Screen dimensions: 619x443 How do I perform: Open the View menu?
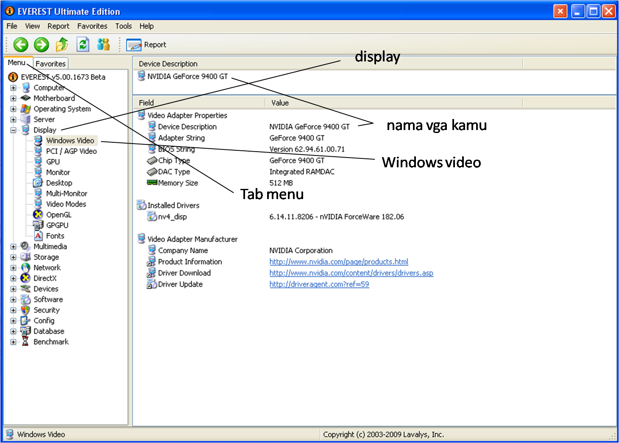point(32,26)
